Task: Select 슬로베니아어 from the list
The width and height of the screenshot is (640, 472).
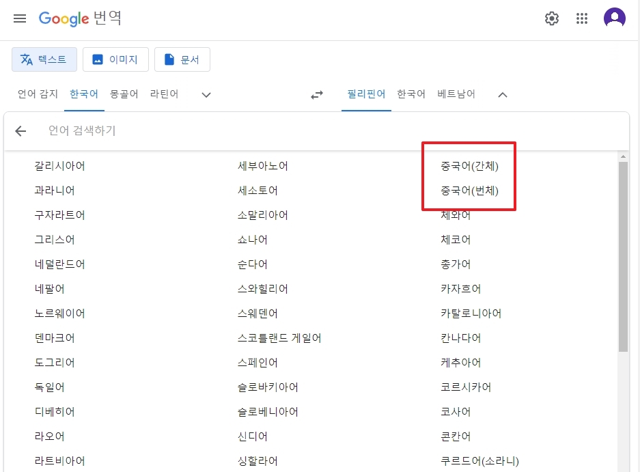Action: point(268,412)
